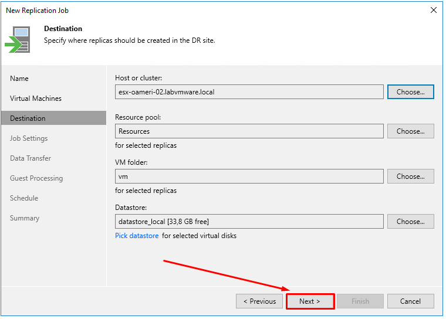
Task: Choose a different VM folder
Action: tap(410, 177)
